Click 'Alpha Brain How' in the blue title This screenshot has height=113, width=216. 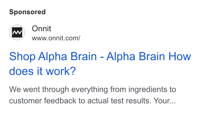coord(149,56)
